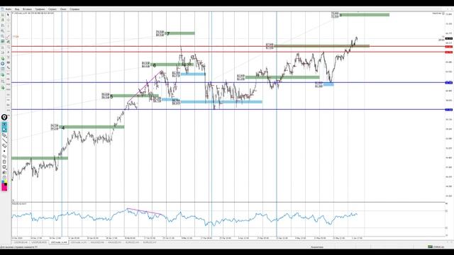454x255 pixels.
Task: Open the Справка menu
Action: [x=74, y=9]
